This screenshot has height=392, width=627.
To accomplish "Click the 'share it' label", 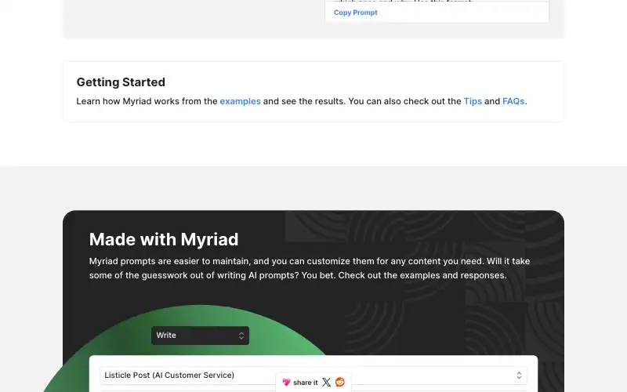I will (306, 383).
